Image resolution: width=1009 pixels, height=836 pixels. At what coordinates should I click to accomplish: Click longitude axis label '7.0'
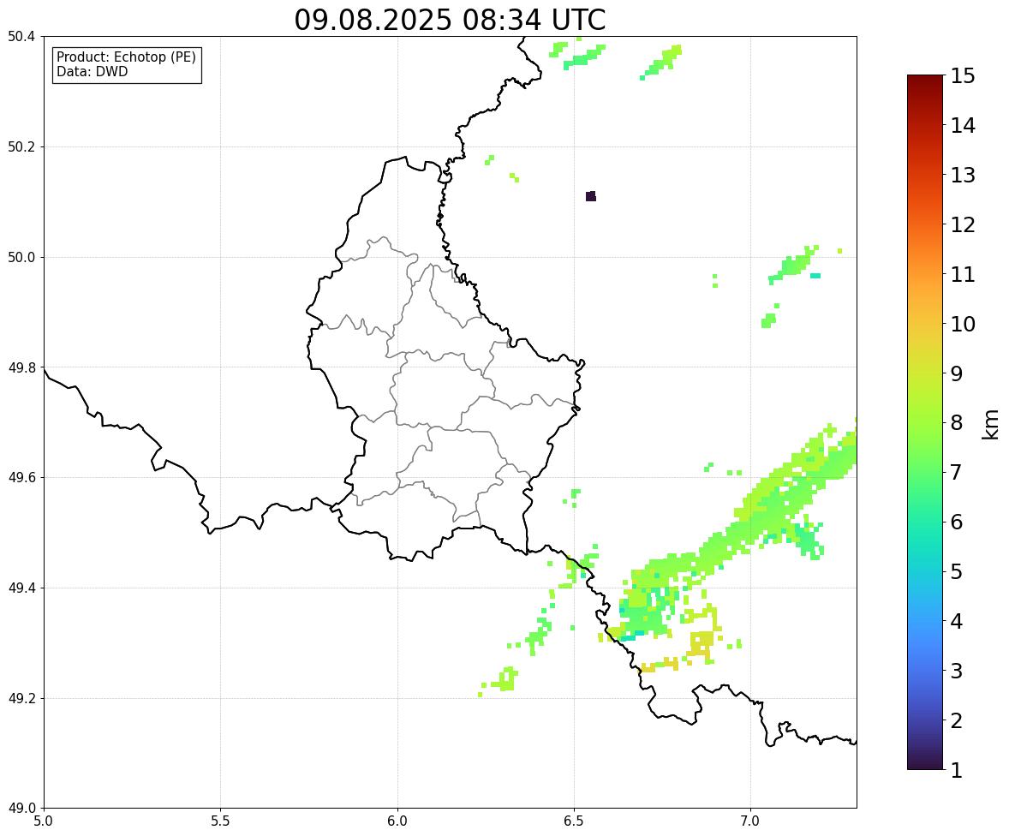[x=751, y=821]
